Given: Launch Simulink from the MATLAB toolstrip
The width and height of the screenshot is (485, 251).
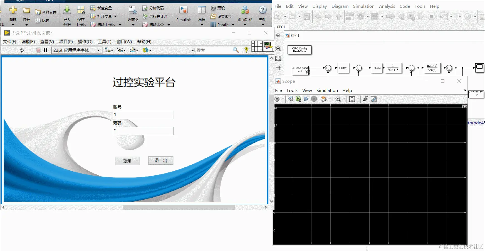Looking at the screenshot, I should coord(184,14).
